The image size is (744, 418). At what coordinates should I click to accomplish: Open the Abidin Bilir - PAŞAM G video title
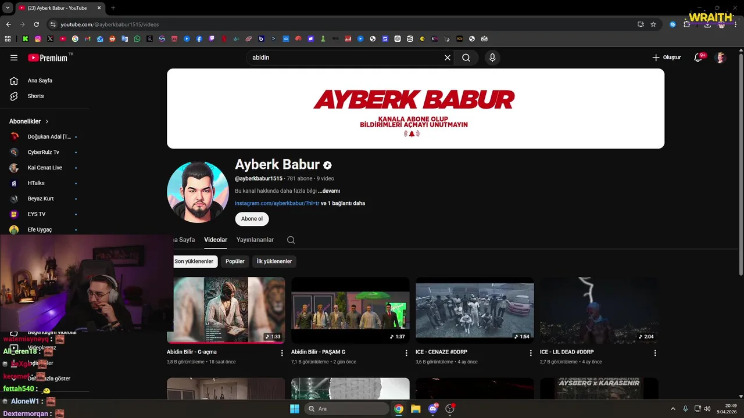coord(319,352)
